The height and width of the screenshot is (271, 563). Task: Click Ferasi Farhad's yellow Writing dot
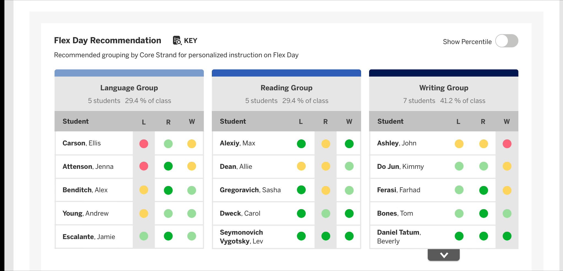click(x=507, y=190)
